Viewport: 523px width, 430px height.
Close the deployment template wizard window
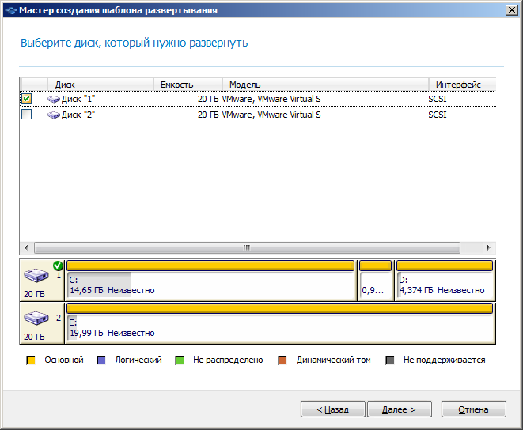click(x=512, y=10)
